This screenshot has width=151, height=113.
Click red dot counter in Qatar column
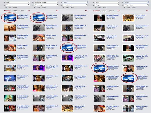pos(86,11)
